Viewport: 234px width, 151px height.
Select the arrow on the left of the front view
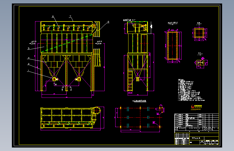tap(32, 44)
